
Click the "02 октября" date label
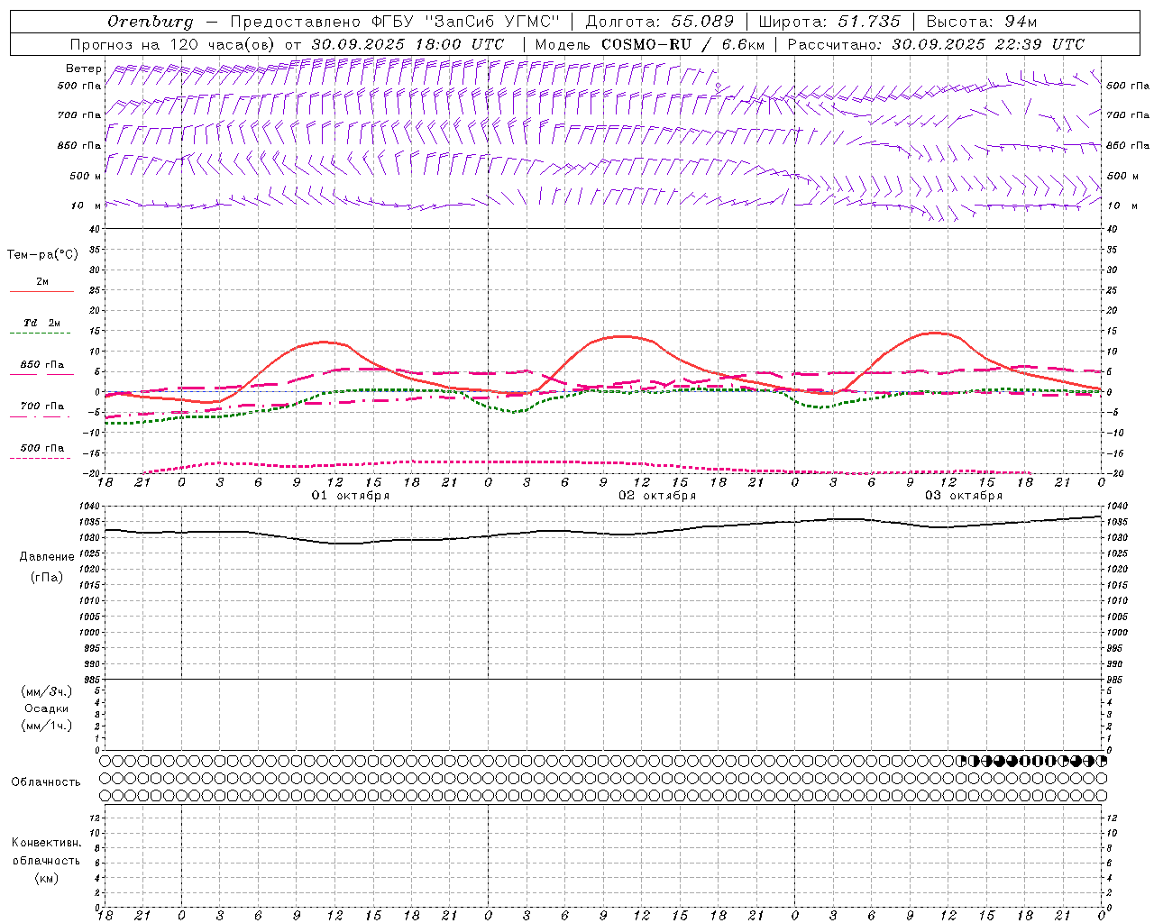(x=657, y=496)
